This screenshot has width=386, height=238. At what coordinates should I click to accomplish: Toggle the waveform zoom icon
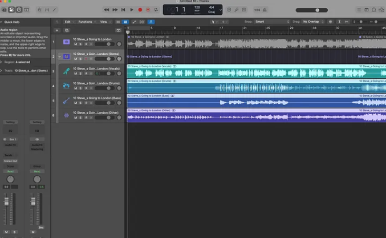point(330,22)
